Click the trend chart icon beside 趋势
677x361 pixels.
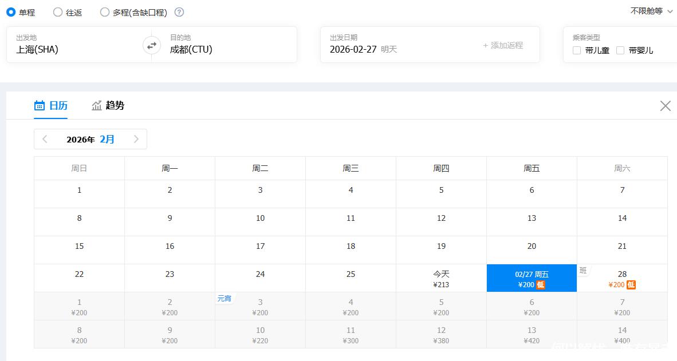[x=97, y=105]
